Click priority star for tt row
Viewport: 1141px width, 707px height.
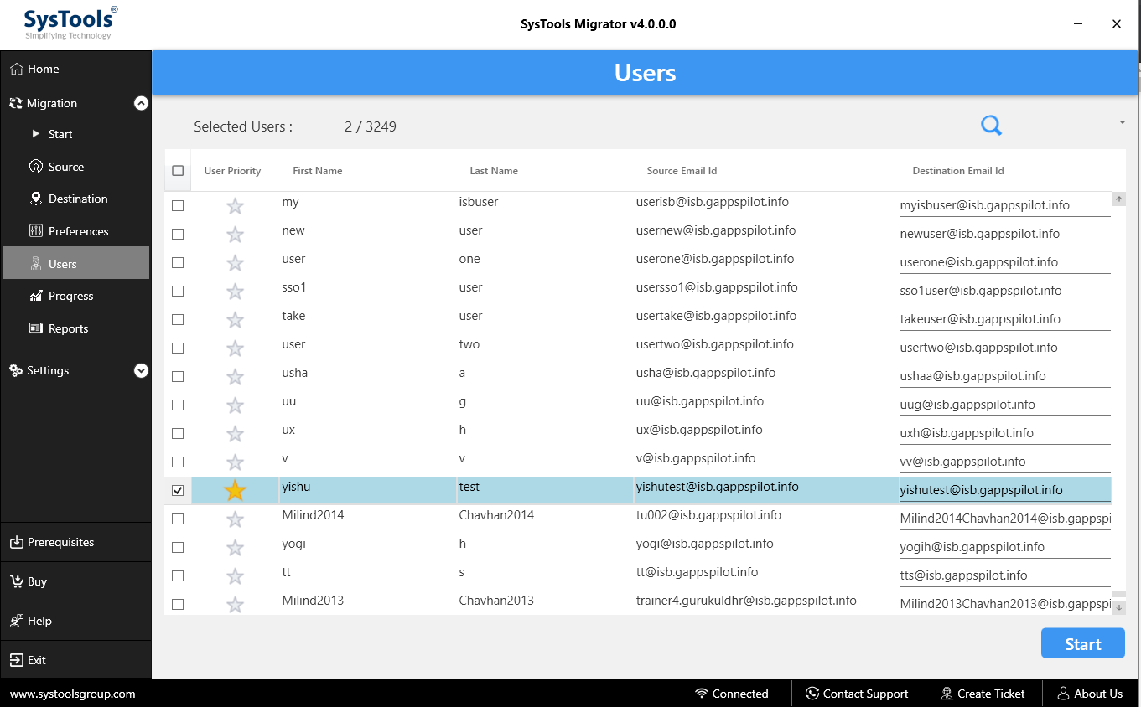pos(236,576)
